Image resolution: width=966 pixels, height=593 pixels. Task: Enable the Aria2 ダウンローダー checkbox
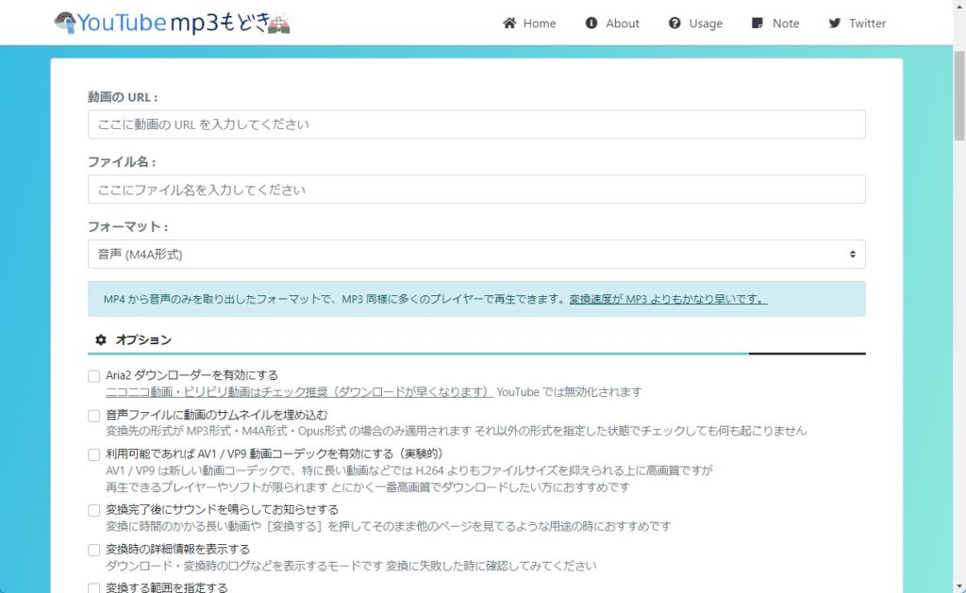(x=94, y=376)
